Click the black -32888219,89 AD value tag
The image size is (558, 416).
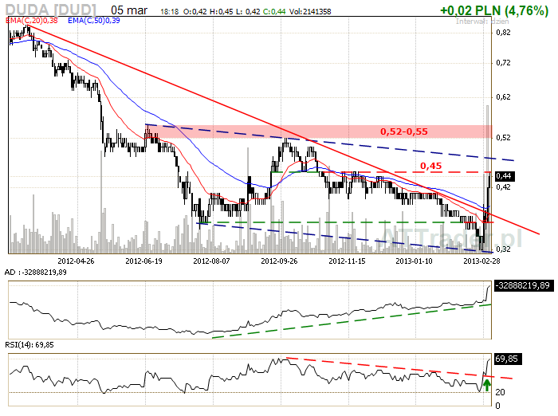pyautogui.click(x=524, y=285)
